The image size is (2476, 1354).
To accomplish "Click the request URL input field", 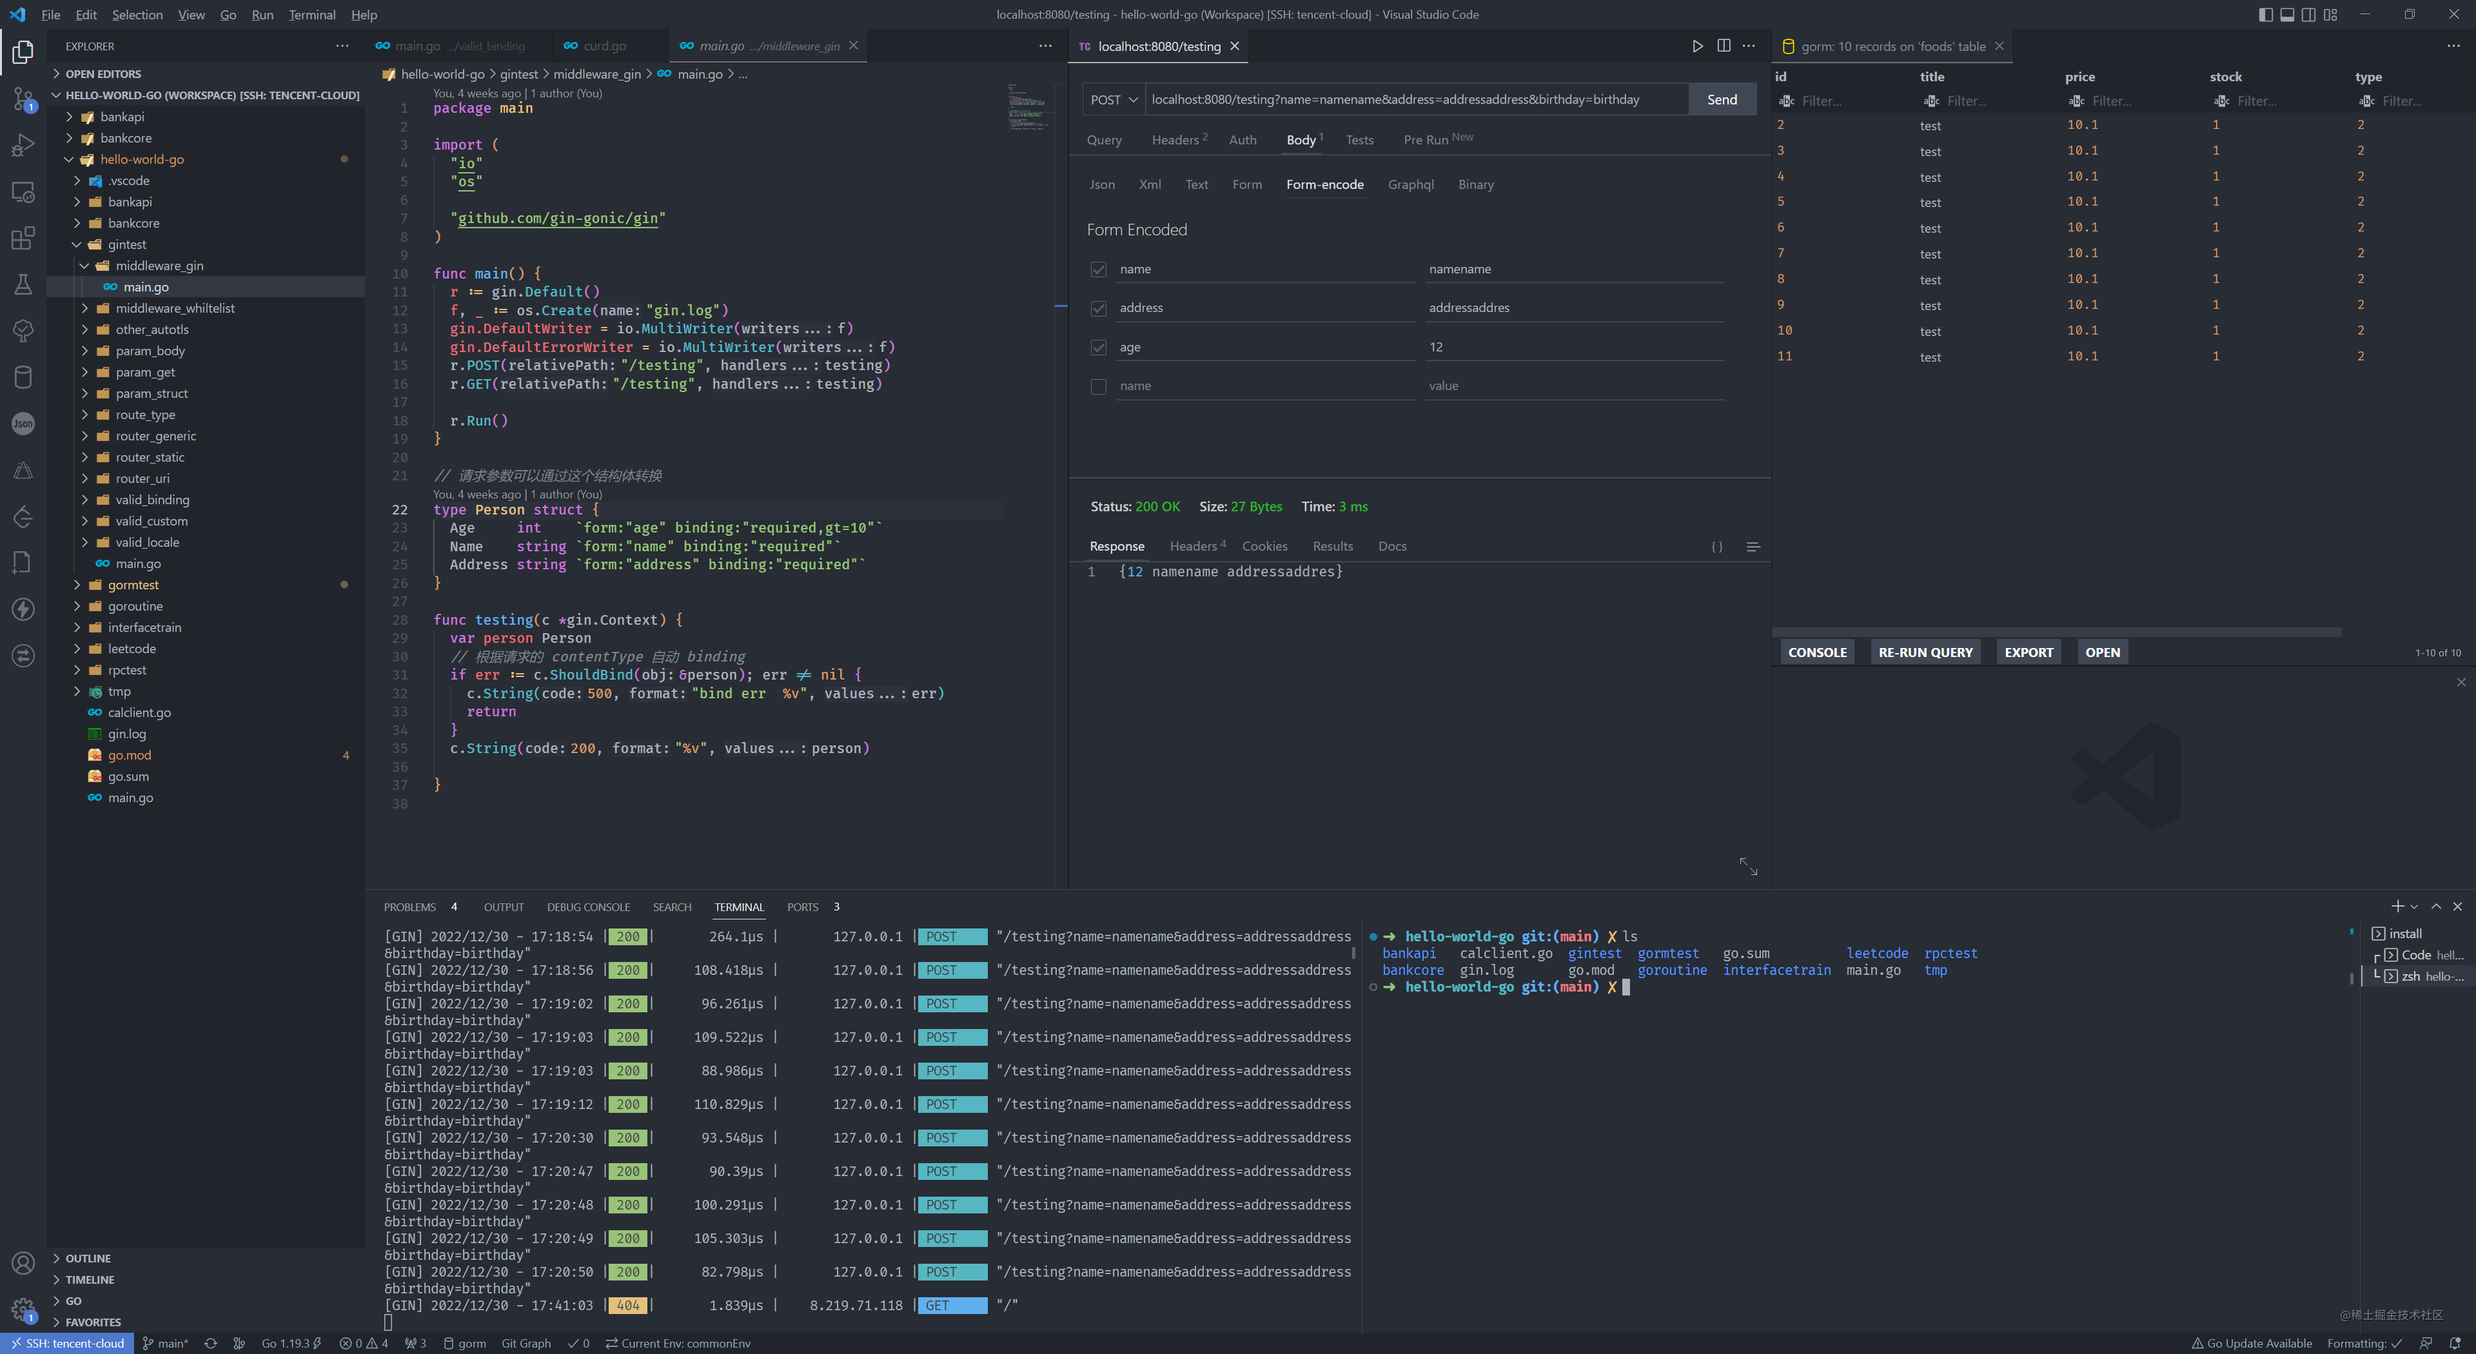I will click(x=1413, y=100).
